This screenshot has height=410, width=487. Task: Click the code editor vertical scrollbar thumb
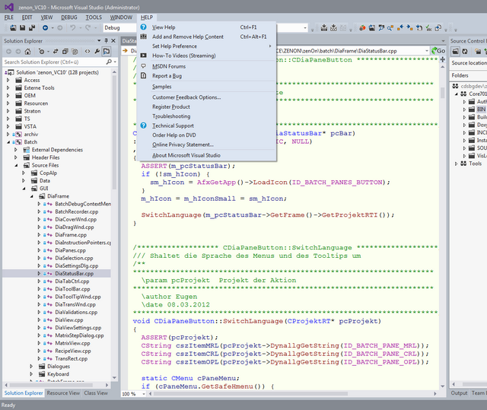pos(443,93)
